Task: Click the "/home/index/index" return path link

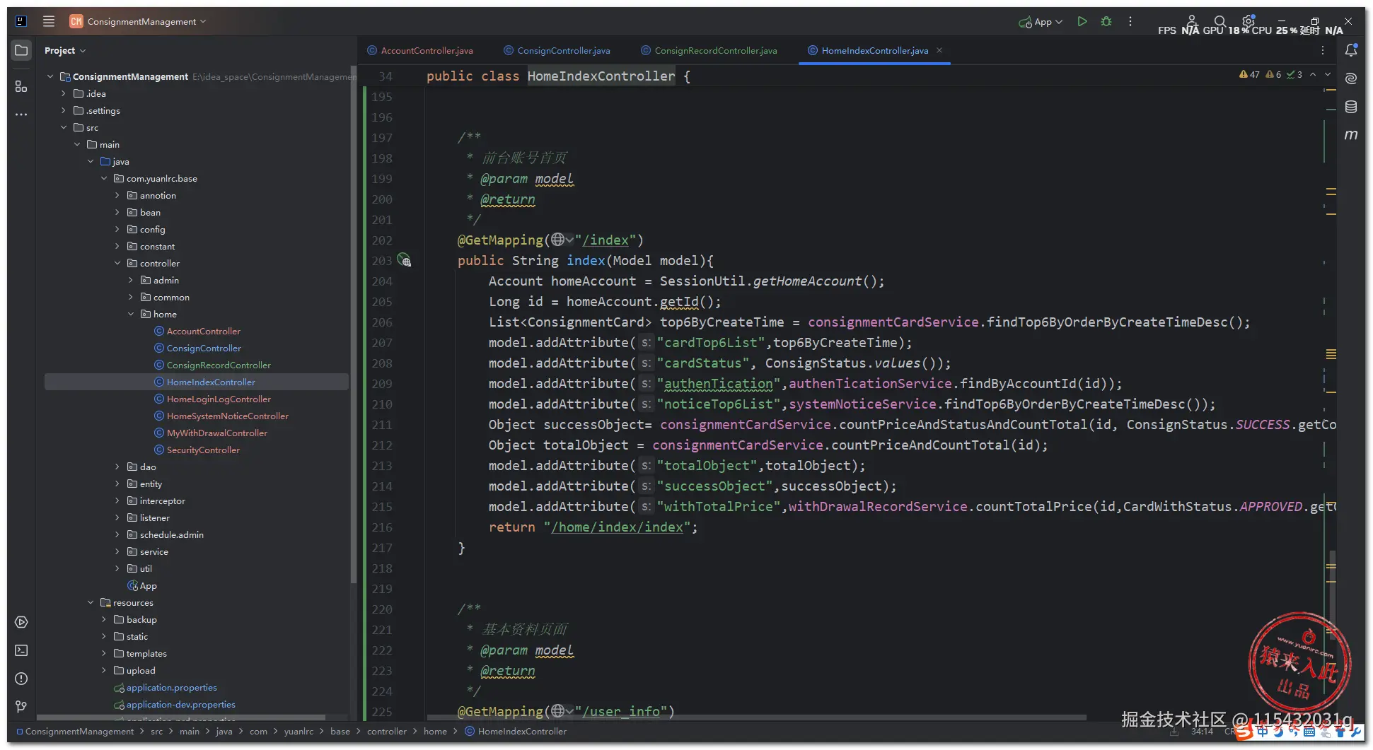Action: point(618,527)
